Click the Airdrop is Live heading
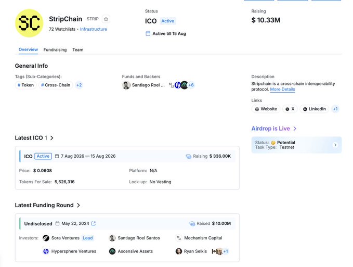The height and width of the screenshot is (267, 353). click(x=271, y=129)
